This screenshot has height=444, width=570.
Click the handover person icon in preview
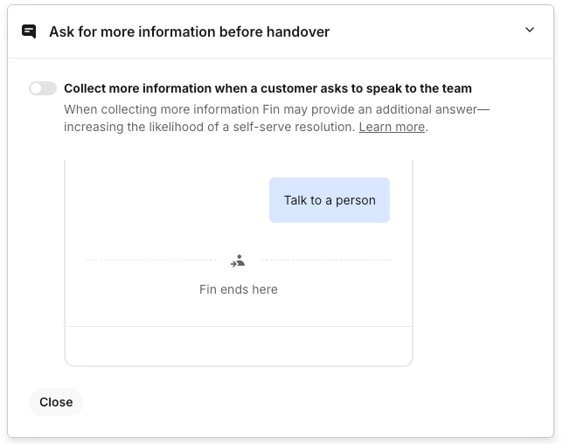[238, 260]
